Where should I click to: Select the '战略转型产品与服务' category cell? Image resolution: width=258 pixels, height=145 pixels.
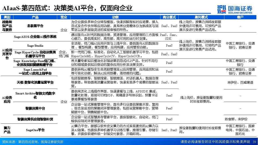tap(7, 26)
